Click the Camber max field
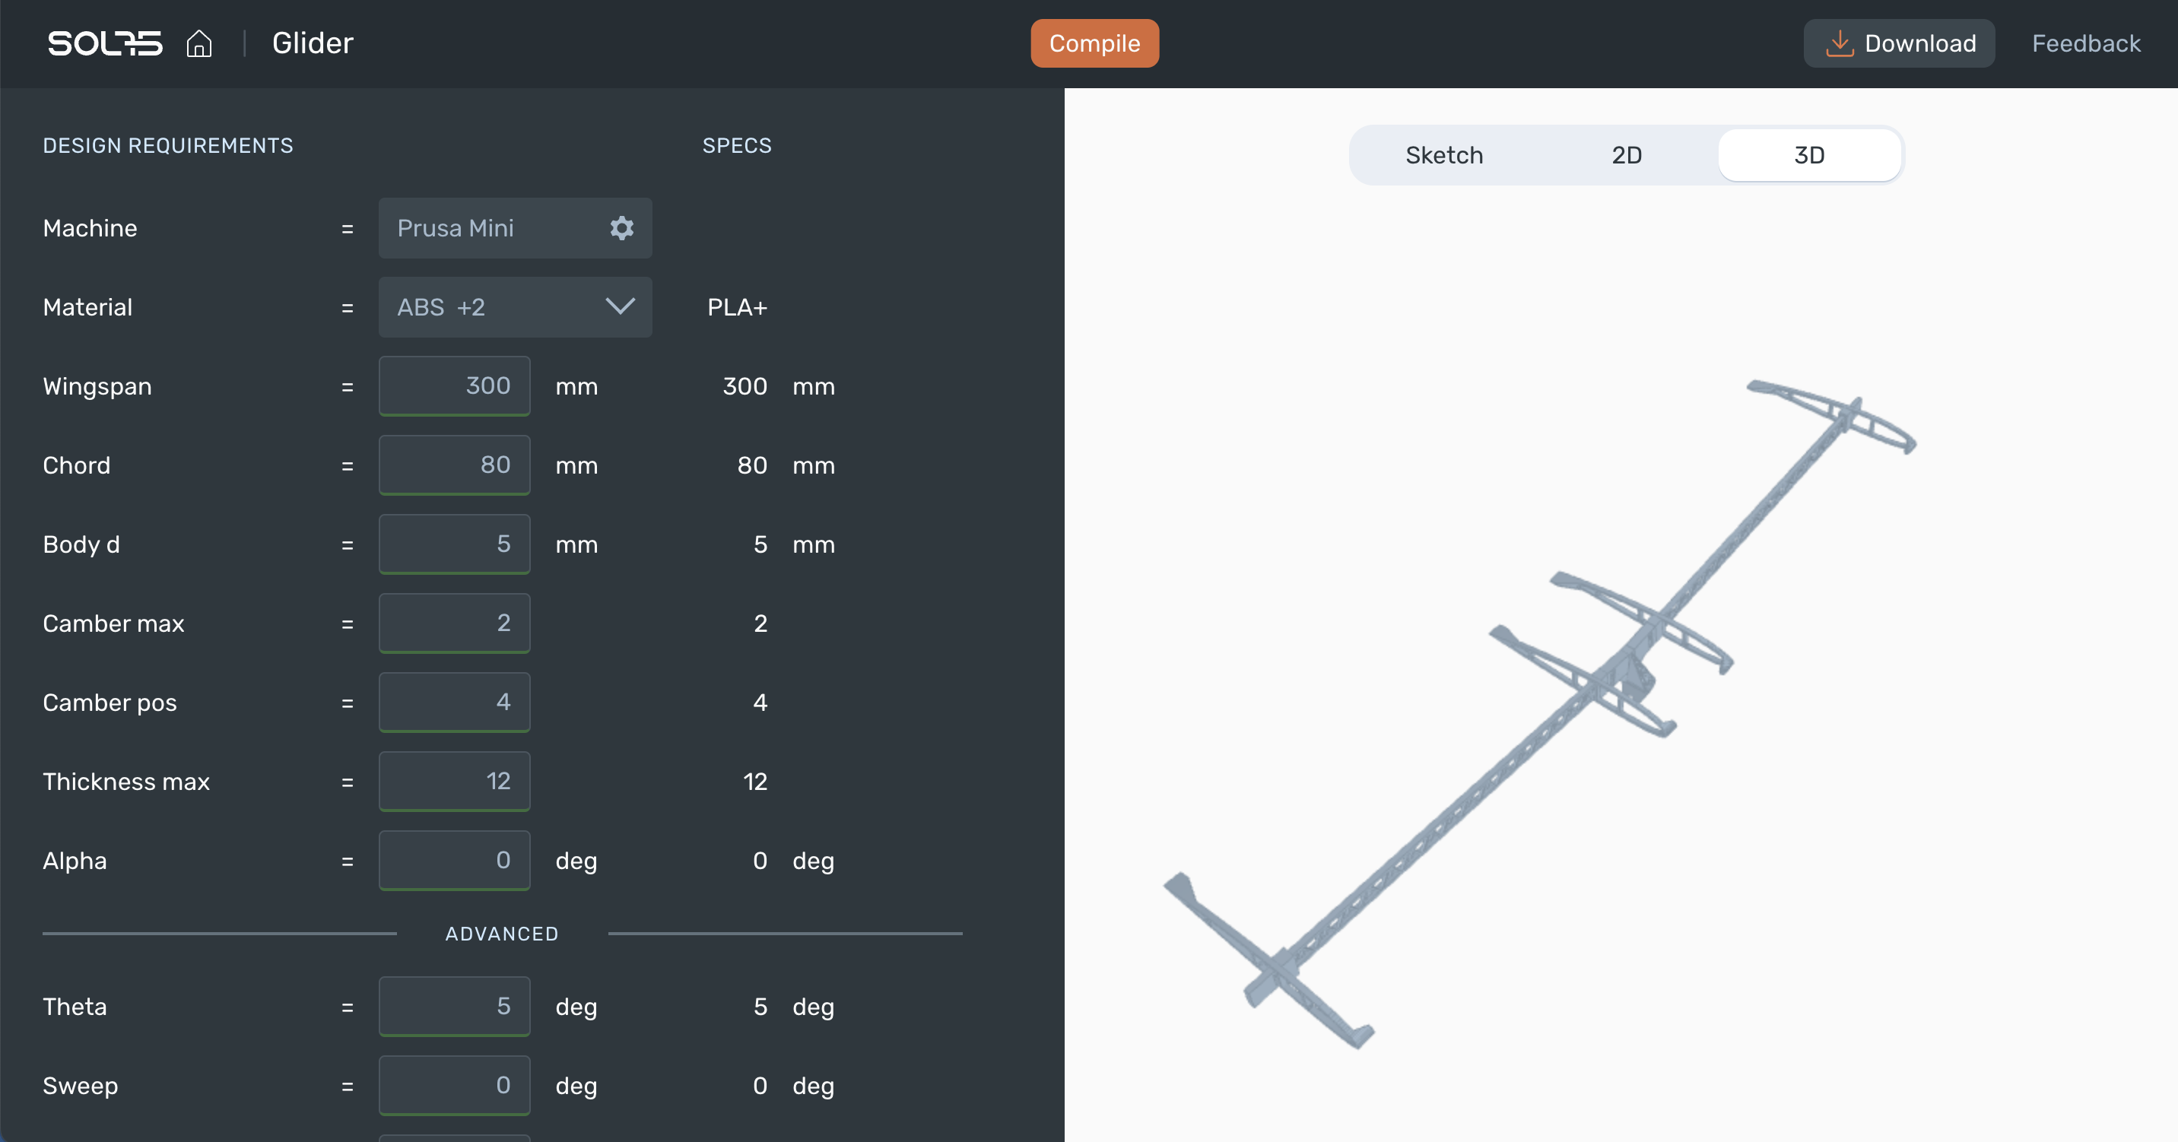The height and width of the screenshot is (1142, 2178). click(454, 623)
